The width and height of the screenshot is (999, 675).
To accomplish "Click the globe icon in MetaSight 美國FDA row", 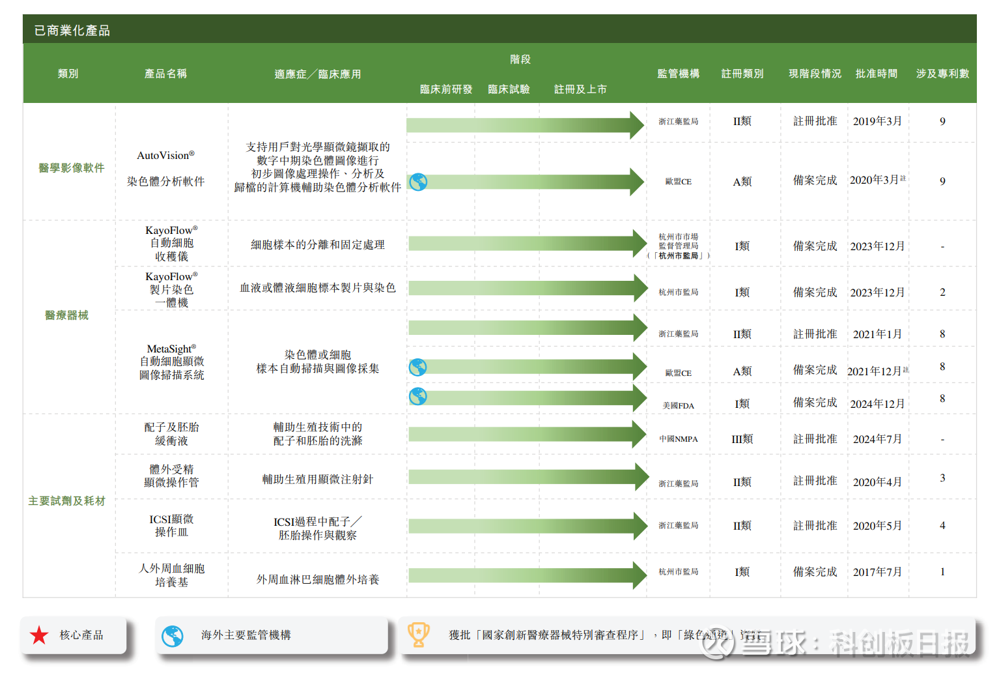I will tap(418, 396).
